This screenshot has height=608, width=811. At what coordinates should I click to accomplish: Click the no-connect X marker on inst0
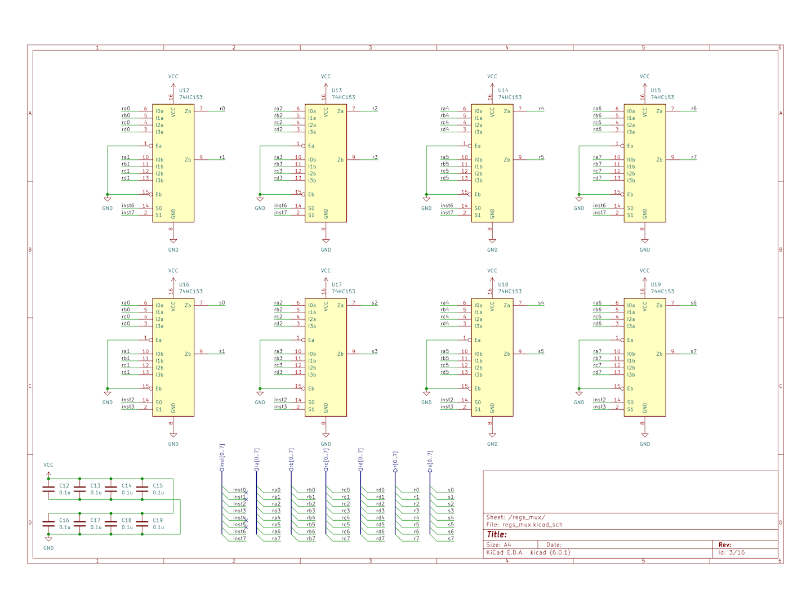tap(246, 493)
